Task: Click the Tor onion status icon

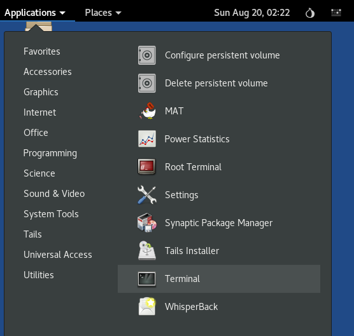Action: 310,13
